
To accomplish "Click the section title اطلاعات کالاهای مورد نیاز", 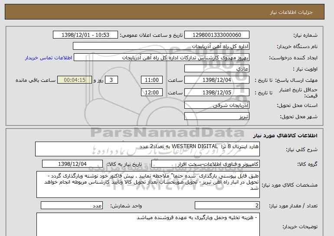I will (285, 136).
